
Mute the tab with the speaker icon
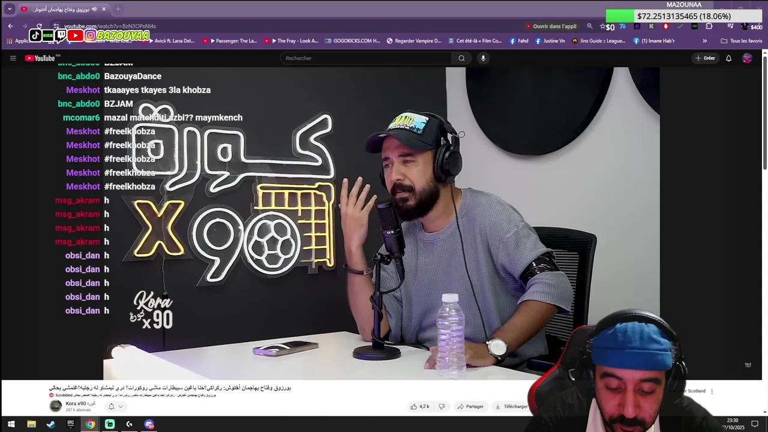pyautogui.click(x=94, y=9)
